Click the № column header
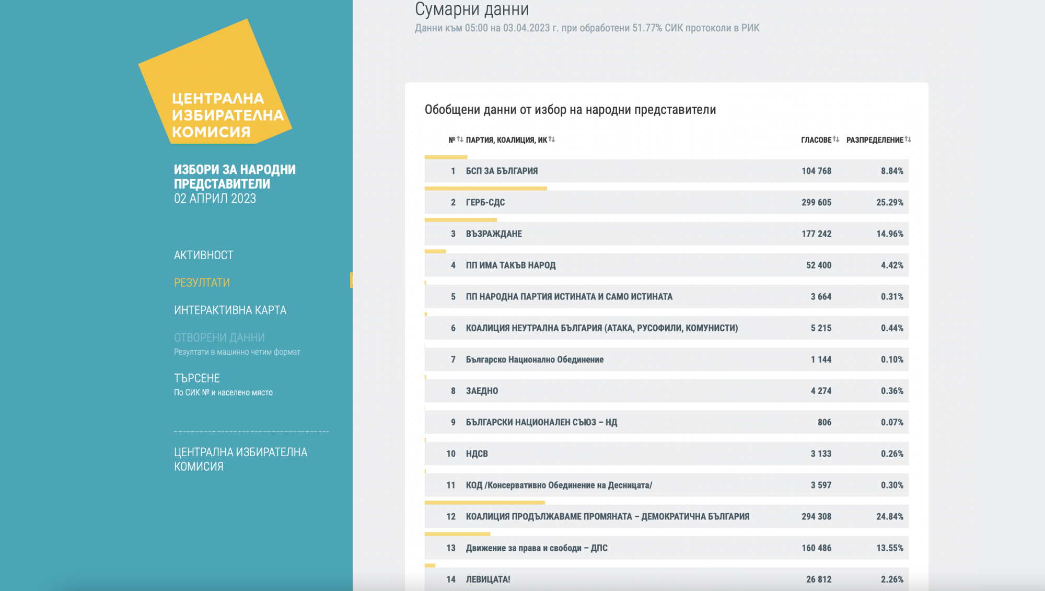This screenshot has height=591, width=1045. (452, 140)
